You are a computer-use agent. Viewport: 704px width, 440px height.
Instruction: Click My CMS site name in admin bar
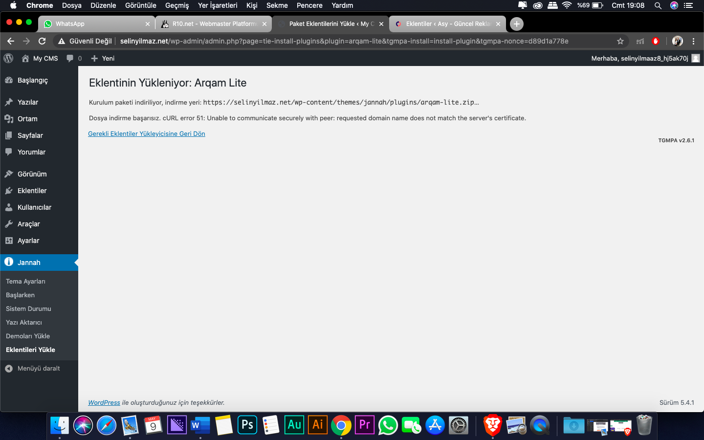40,58
